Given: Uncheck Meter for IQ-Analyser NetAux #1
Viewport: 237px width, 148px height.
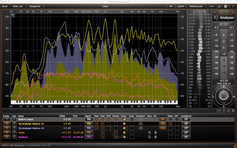Looking at the screenshot, I should coord(170,124).
